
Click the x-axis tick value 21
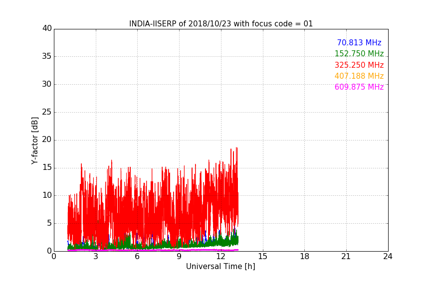tap(346, 257)
